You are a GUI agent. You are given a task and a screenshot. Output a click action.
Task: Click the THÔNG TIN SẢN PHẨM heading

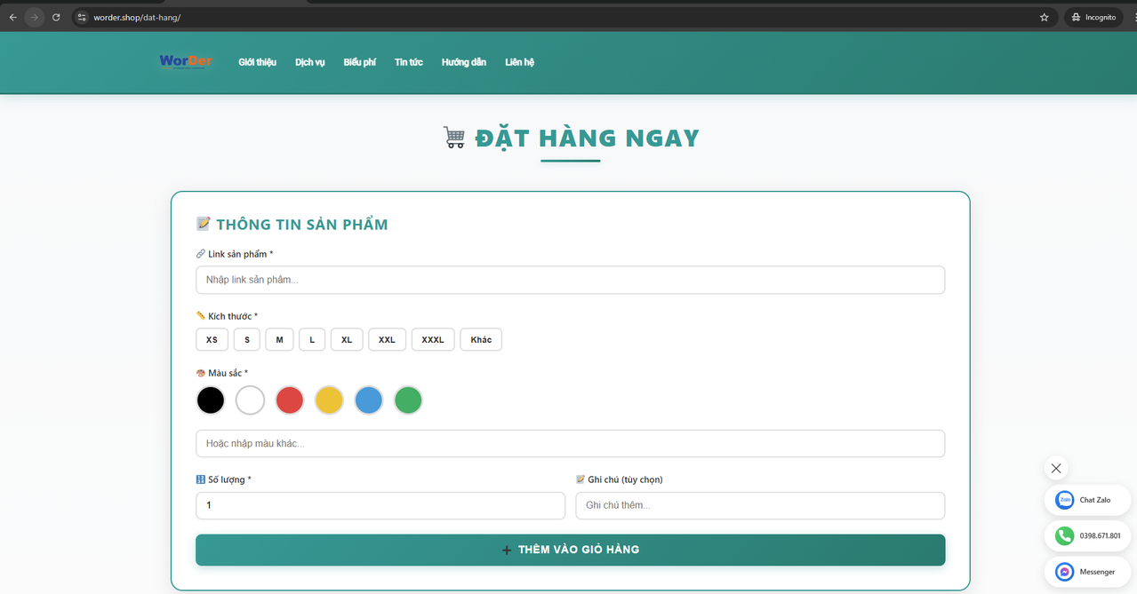[x=302, y=225]
